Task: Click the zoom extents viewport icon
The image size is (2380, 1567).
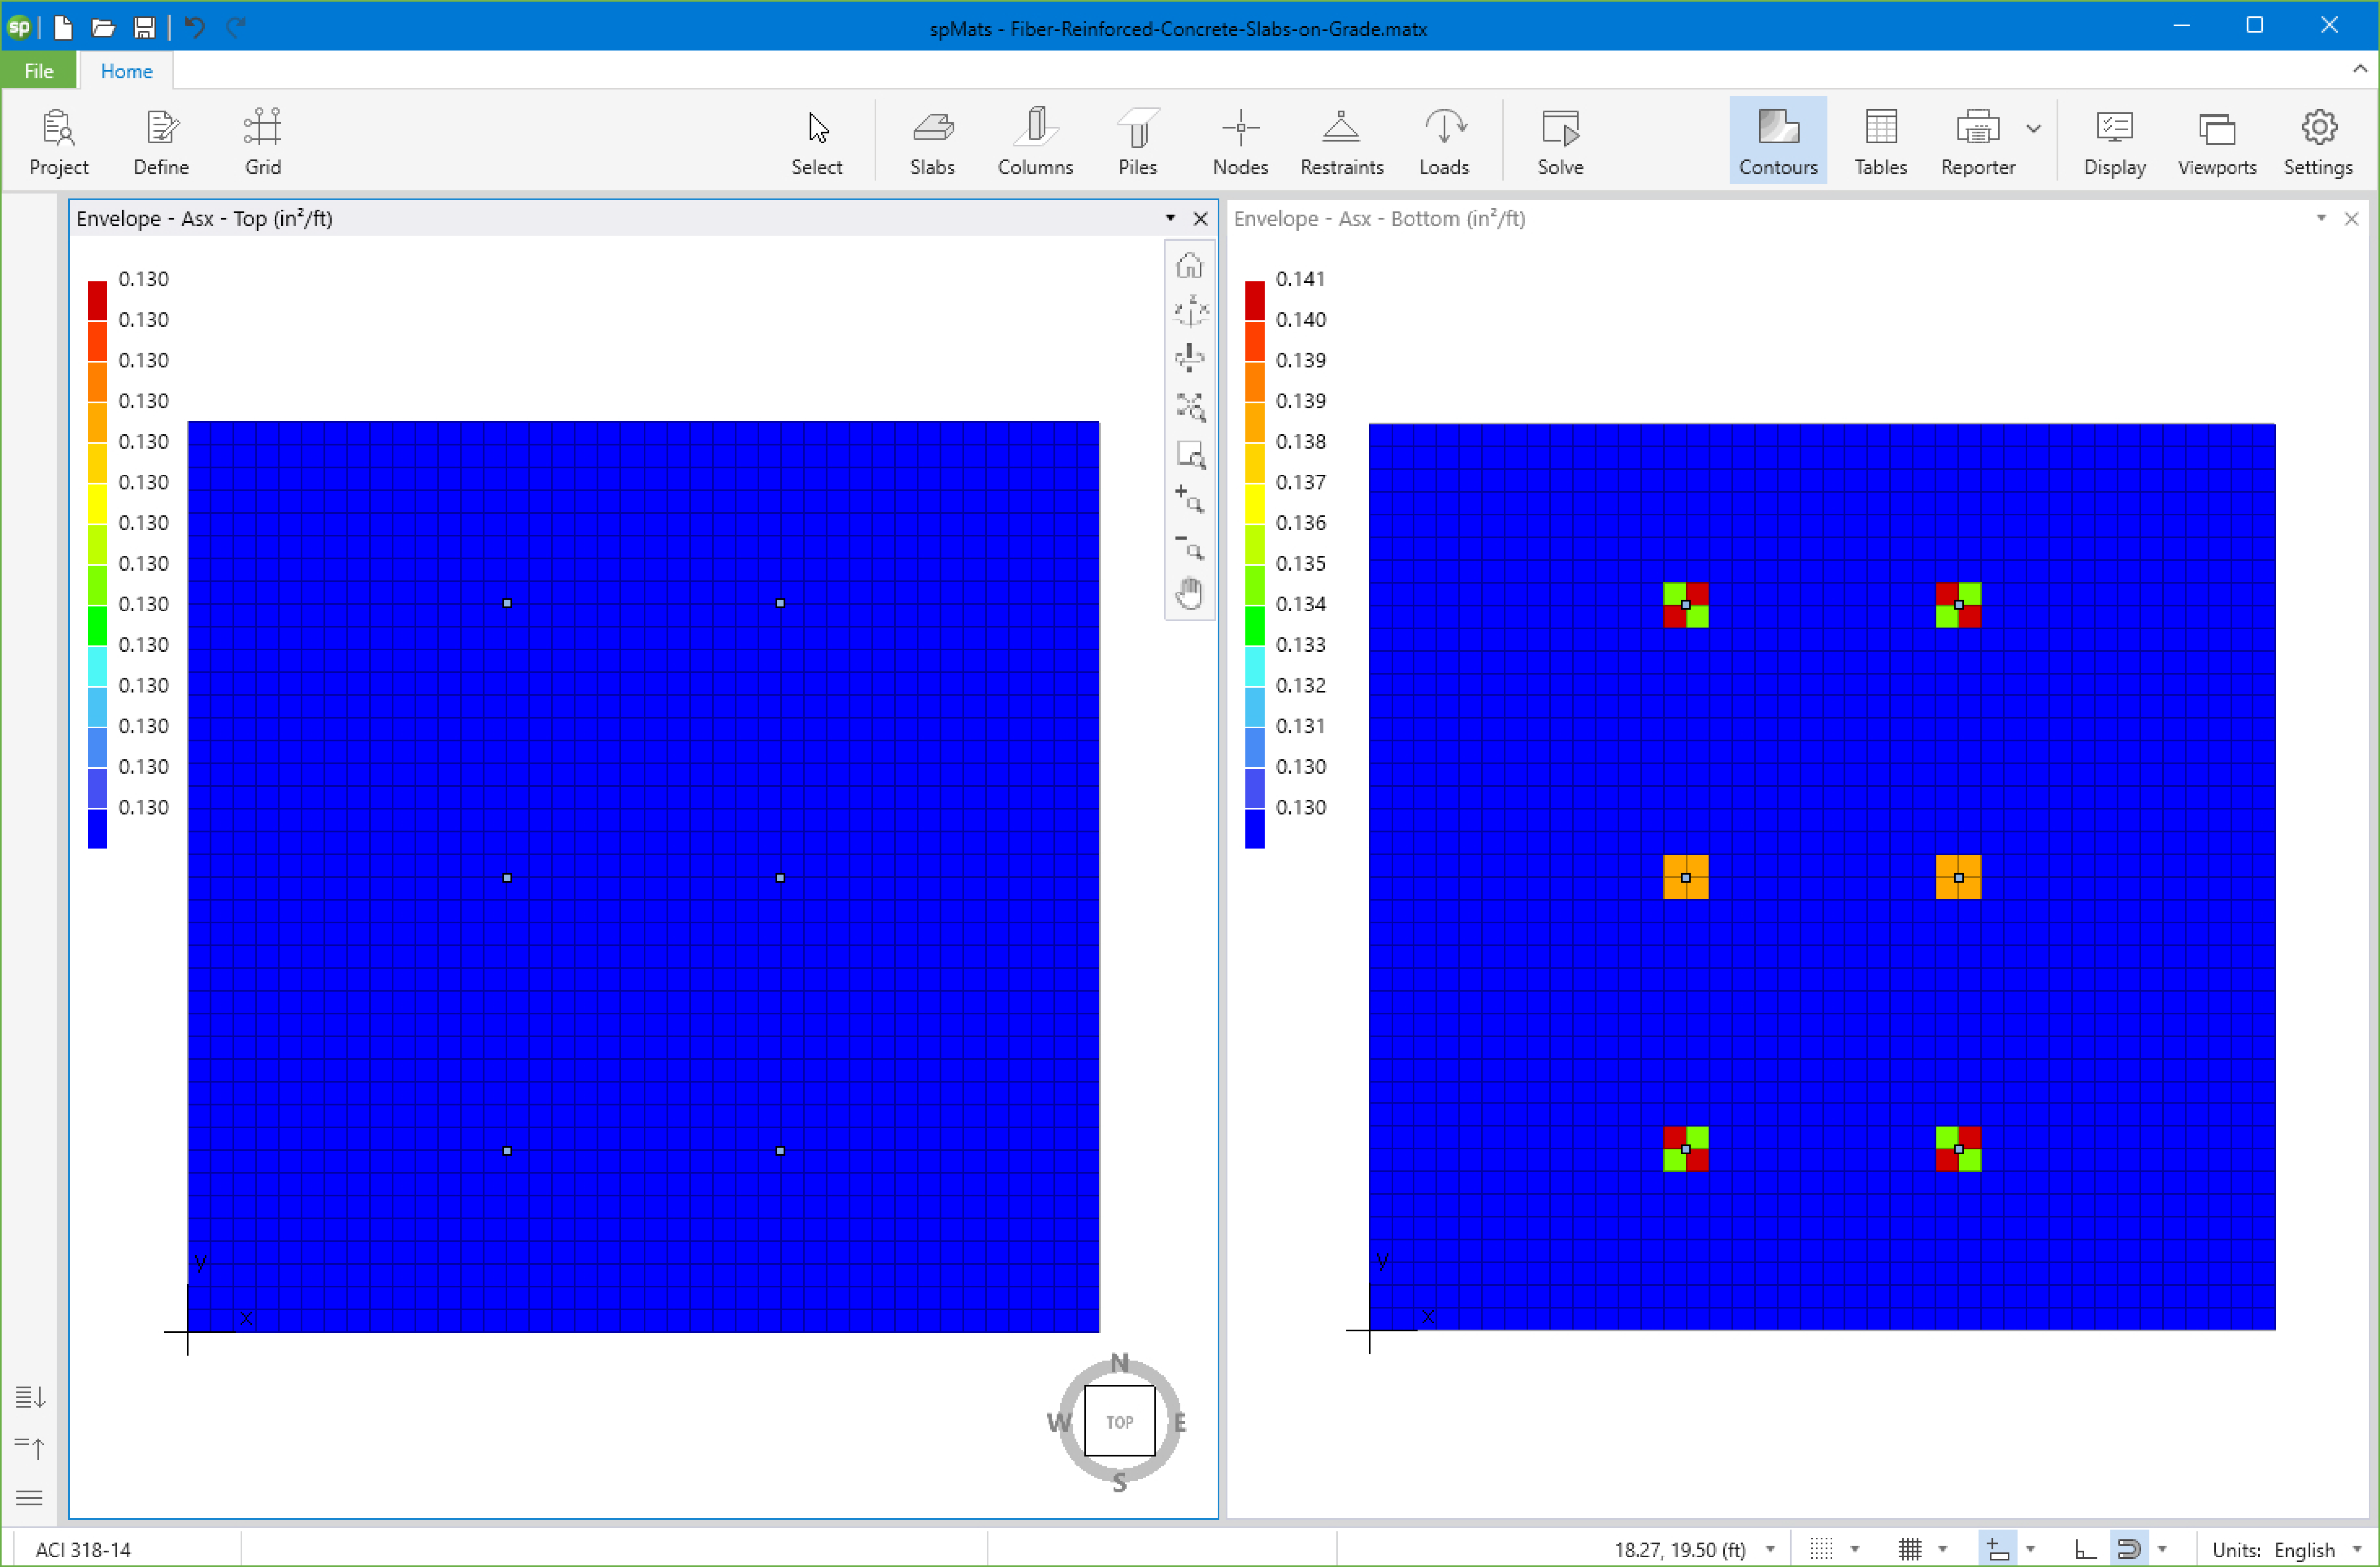Action: tap(1190, 406)
